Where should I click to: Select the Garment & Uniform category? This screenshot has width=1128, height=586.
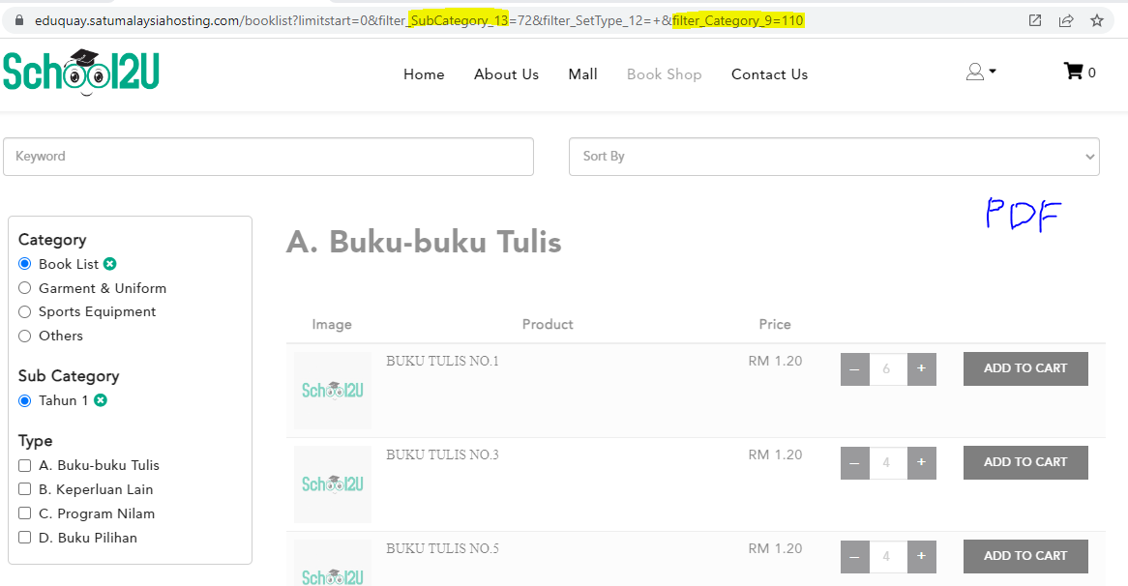click(25, 288)
